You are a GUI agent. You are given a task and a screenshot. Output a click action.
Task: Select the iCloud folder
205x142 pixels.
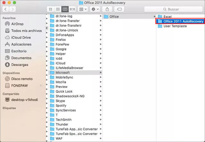(75, 63)
